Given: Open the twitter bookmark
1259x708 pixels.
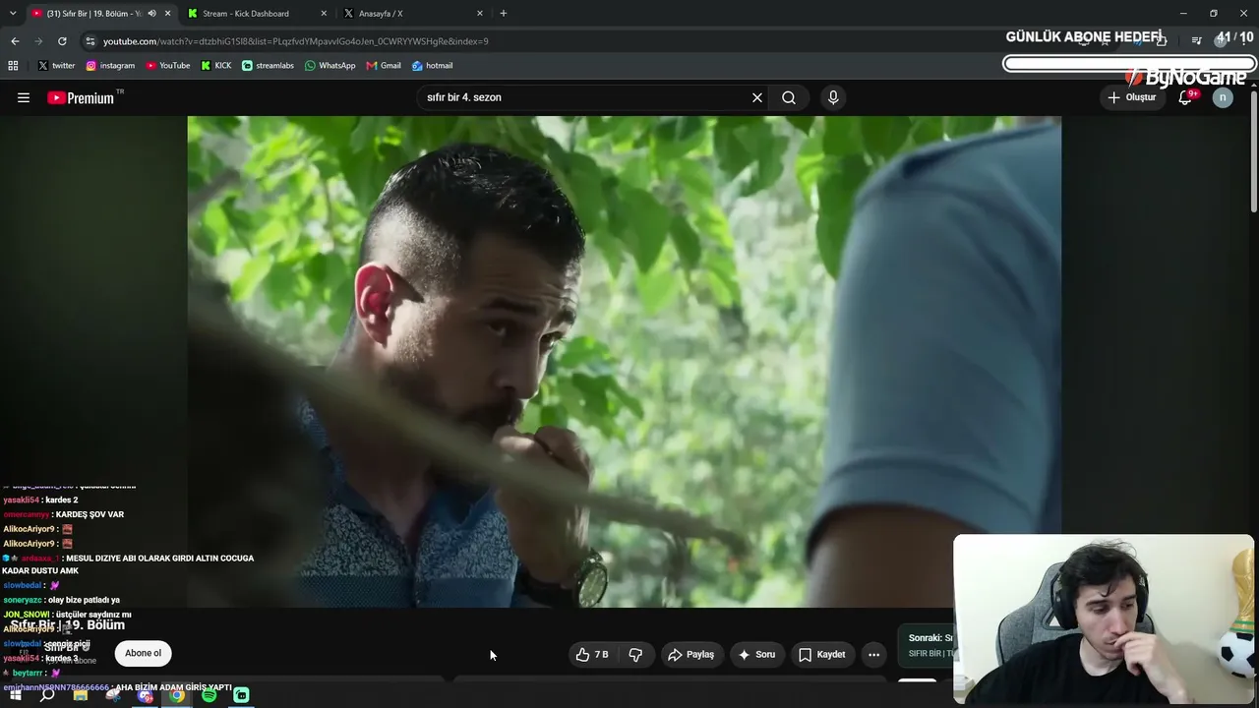Looking at the screenshot, I should 56,65.
